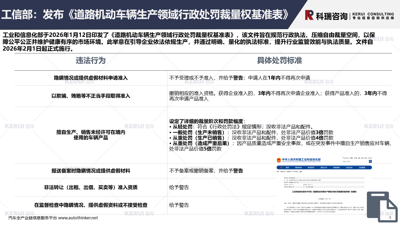Click the 具体处罚标准 column header
Viewport: 400px width, 225px height.
[279, 61]
